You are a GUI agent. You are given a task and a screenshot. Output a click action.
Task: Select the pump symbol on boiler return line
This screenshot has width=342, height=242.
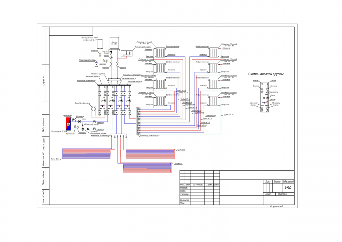(111, 58)
